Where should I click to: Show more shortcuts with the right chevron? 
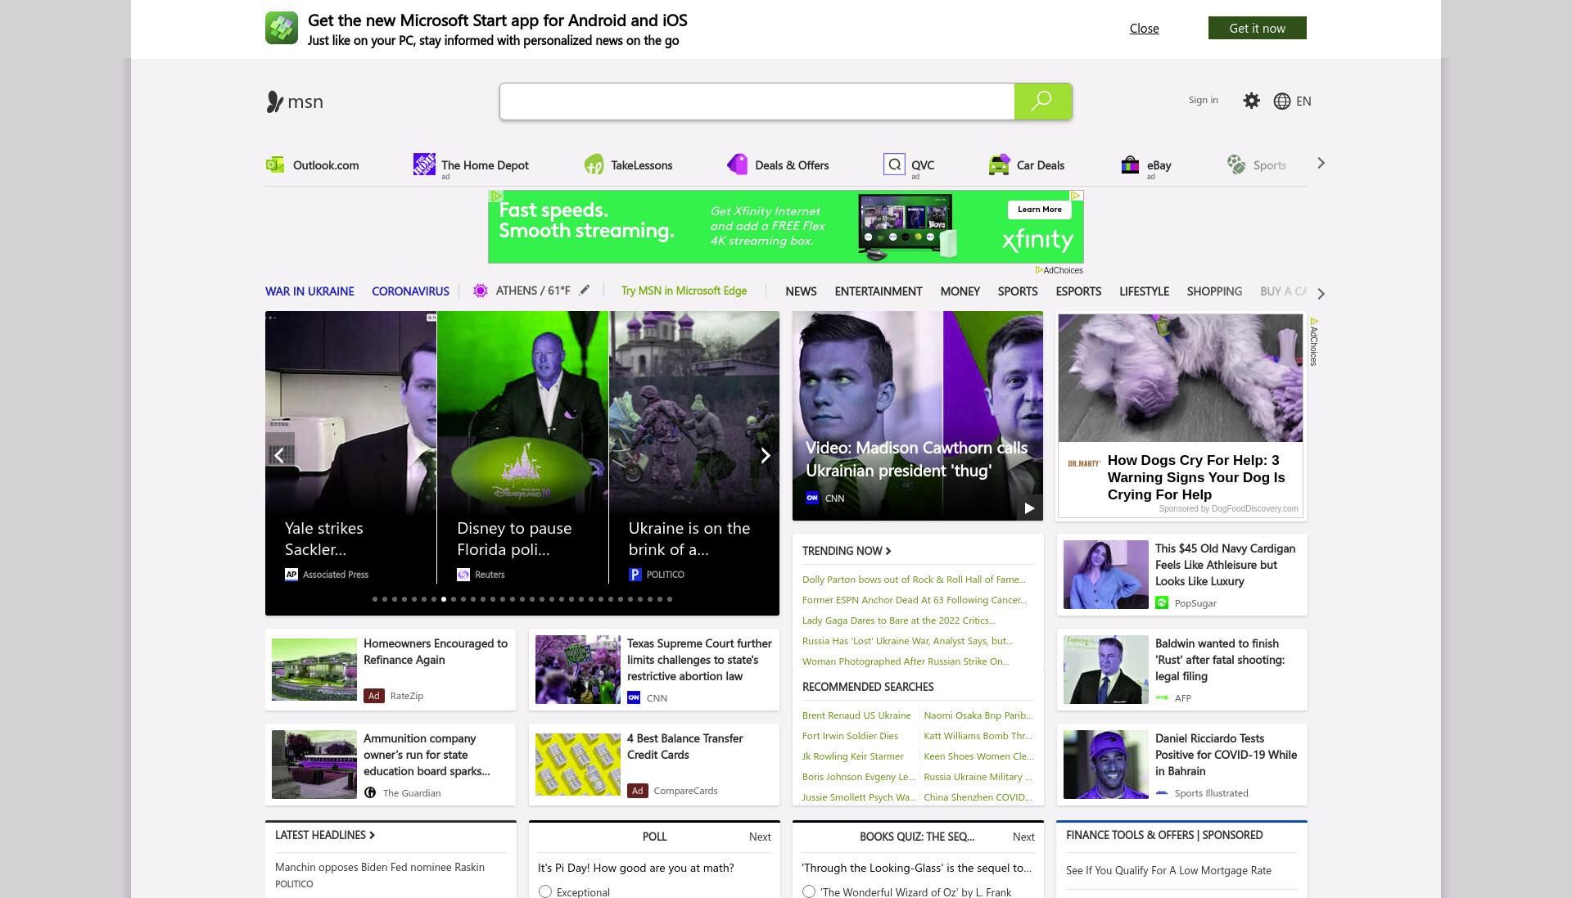tap(1321, 164)
